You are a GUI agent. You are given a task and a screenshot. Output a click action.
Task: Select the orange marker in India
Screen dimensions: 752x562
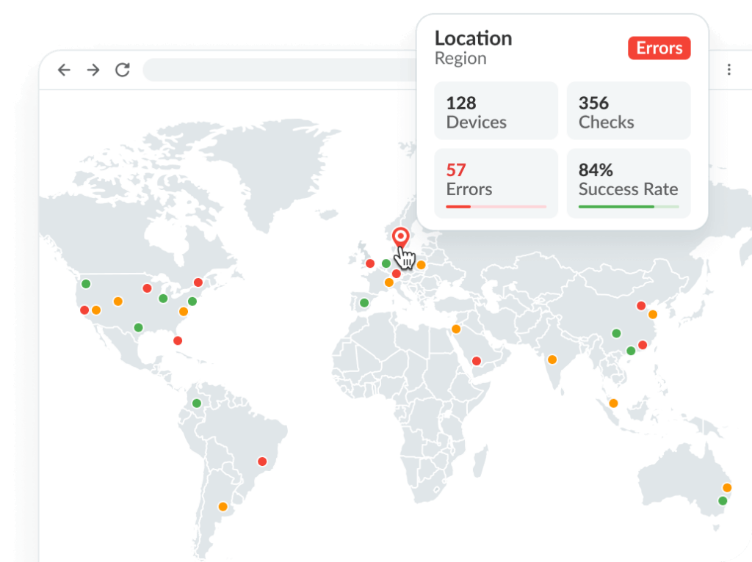click(553, 359)
